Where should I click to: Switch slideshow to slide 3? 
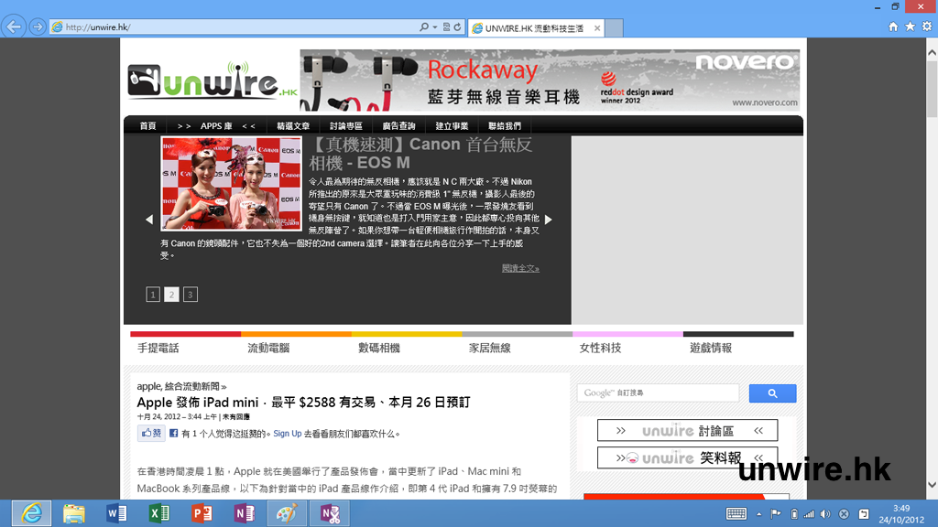coord(190,295)
